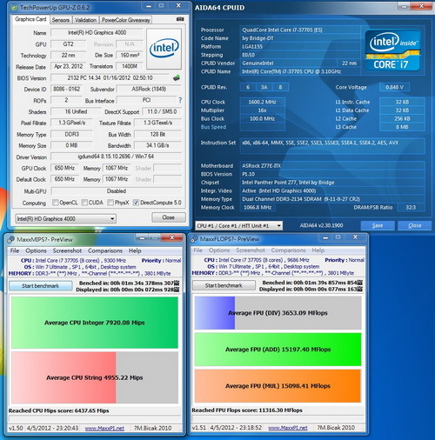Click the Driver Version field in GPU-Z

point(116,157)
